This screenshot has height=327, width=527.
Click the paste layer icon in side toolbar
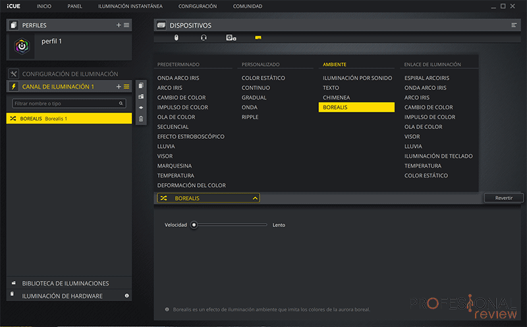[x=141, y=97]
